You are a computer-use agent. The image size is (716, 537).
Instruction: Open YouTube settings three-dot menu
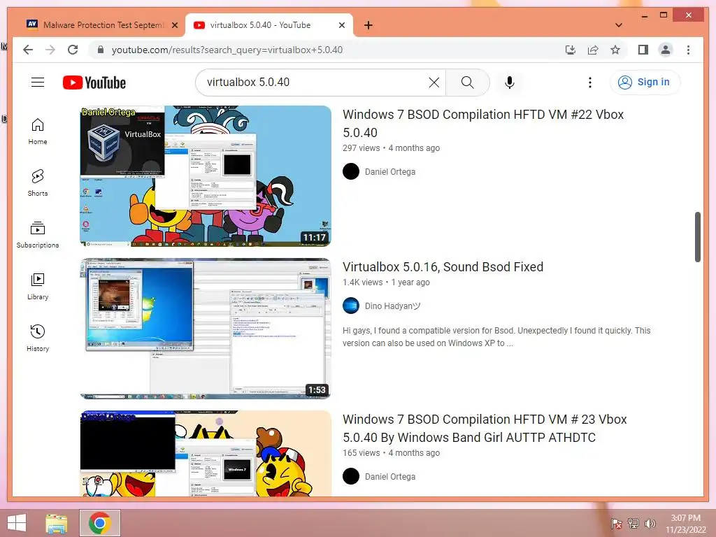click(x=590, y=83)
